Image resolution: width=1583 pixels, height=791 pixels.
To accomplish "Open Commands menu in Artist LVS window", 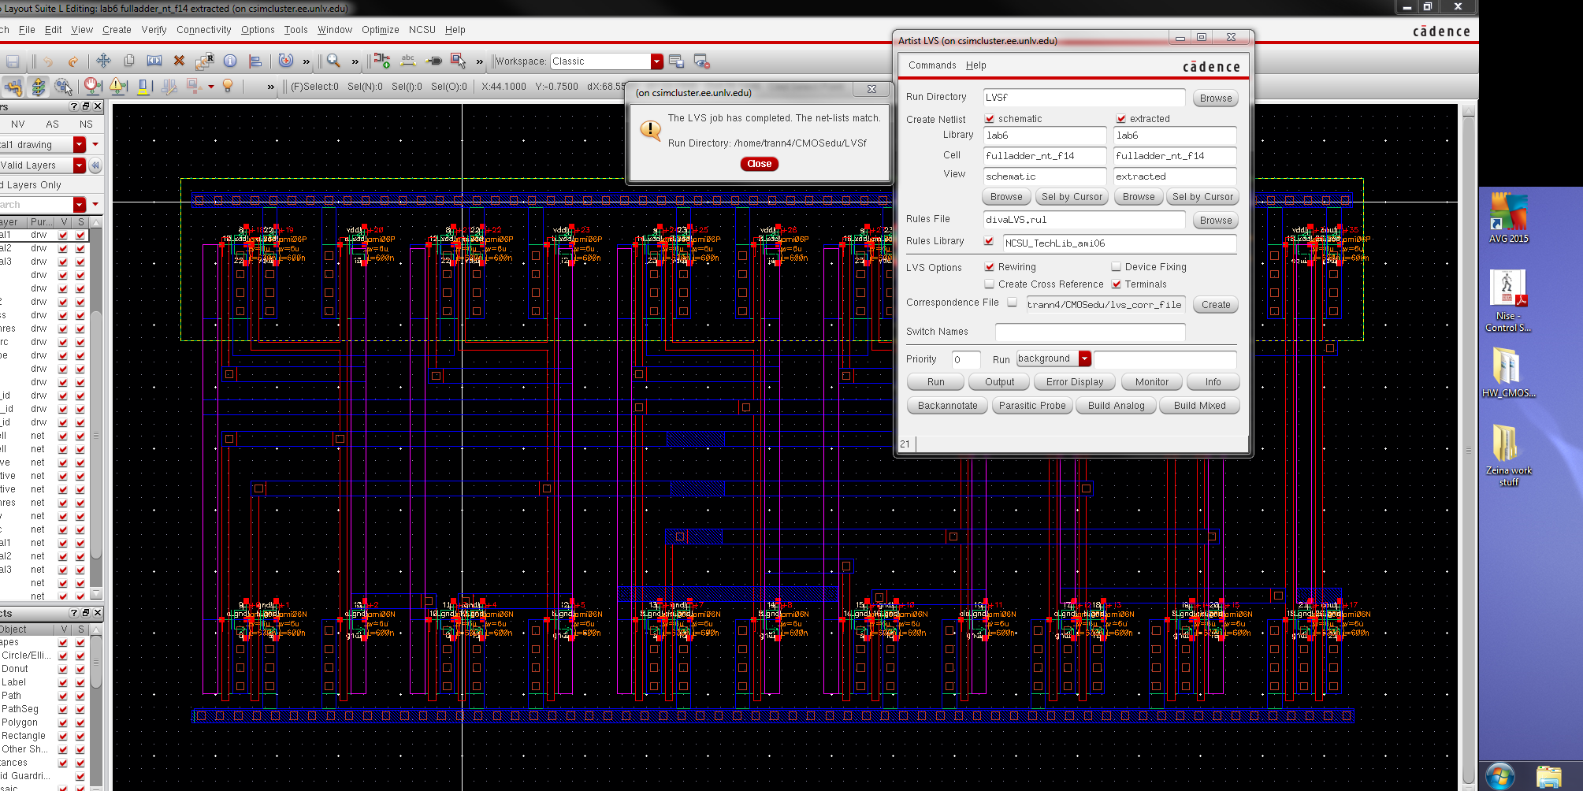I will pyautogui.click(x=931, y=65).
